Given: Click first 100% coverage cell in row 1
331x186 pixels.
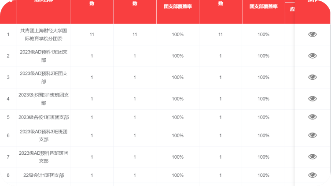Looking at the screenshot, I should 177,34.
